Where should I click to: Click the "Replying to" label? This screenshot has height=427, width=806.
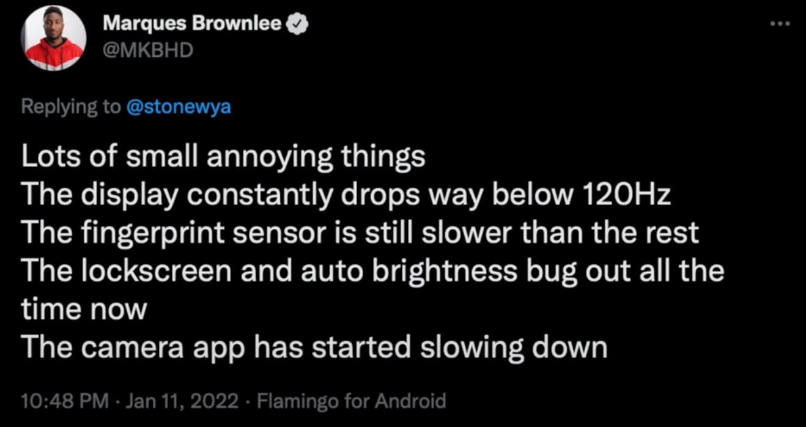click(x=71, y=106)
